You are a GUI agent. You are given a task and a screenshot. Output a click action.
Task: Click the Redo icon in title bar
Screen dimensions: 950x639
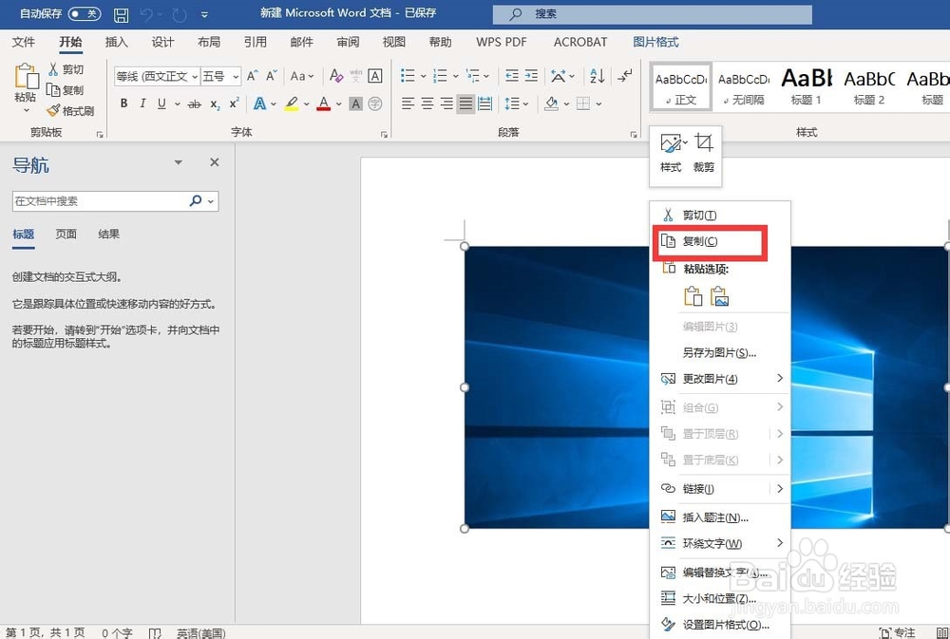pos(180,13)
